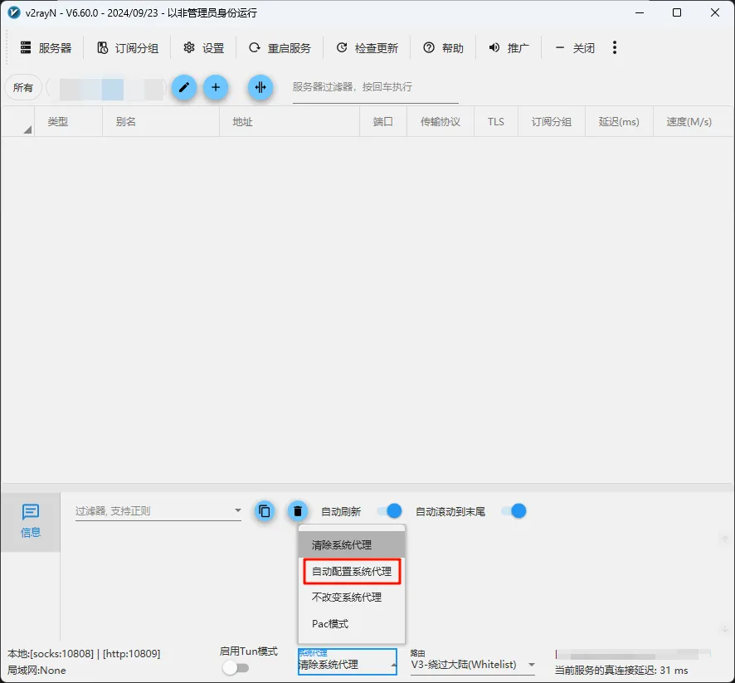735x683 pixels.
Task: Click the blue column auto-resize button
Action: pyautogui.click(x=260, y=87)
